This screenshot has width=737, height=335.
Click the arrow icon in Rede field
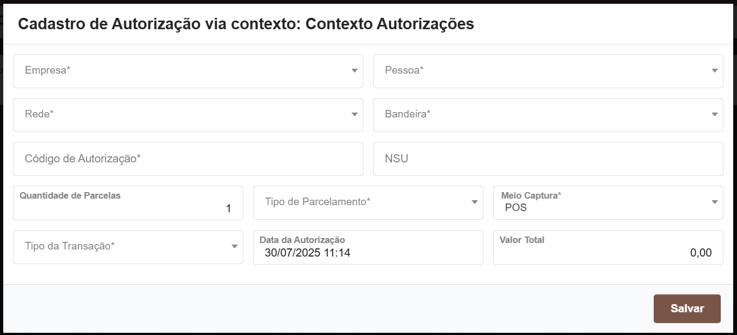(355, 115)
